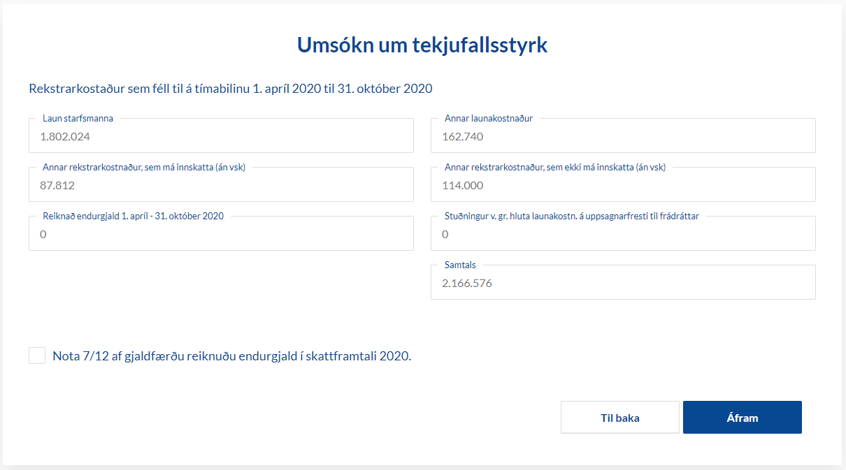Image resolution: width=846 pixels, height=470 pixels.
Task: Enable the Nota 7/12 checkbox
Action: [37, 355]
